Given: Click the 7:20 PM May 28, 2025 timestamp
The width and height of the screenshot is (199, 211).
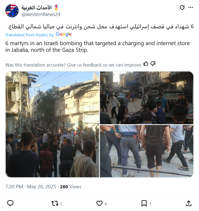Looking at the screenshot, I should point(31,187).
